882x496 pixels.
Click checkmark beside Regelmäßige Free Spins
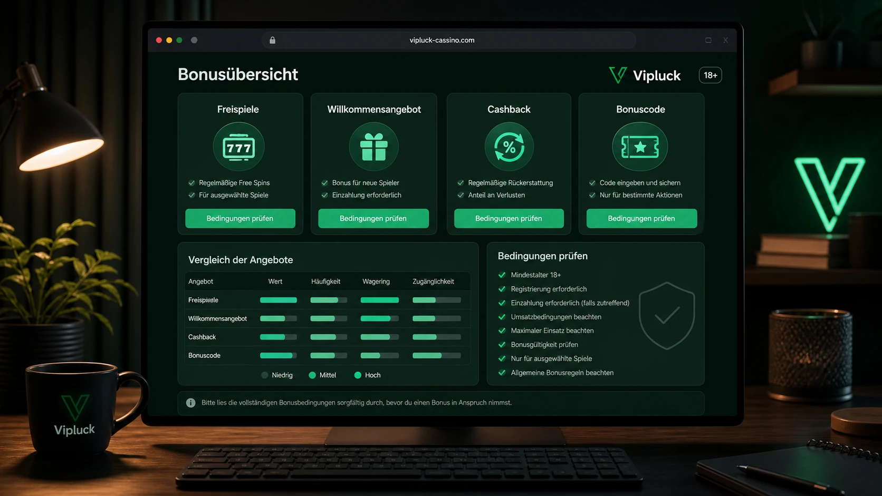pyautogui.click(x=191, y=183)
